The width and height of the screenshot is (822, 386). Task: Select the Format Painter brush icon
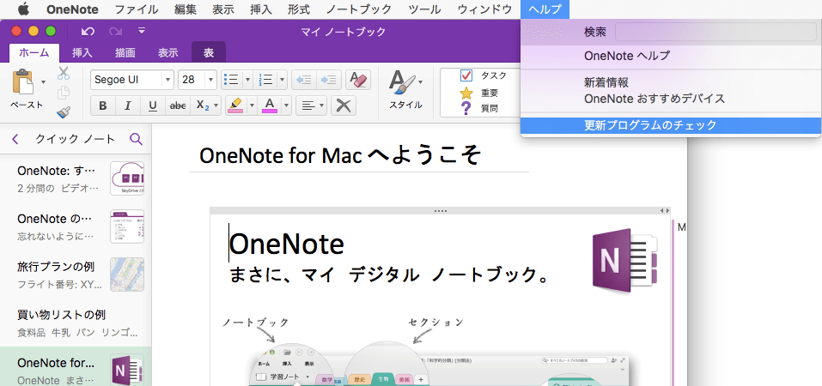[64, 112]
